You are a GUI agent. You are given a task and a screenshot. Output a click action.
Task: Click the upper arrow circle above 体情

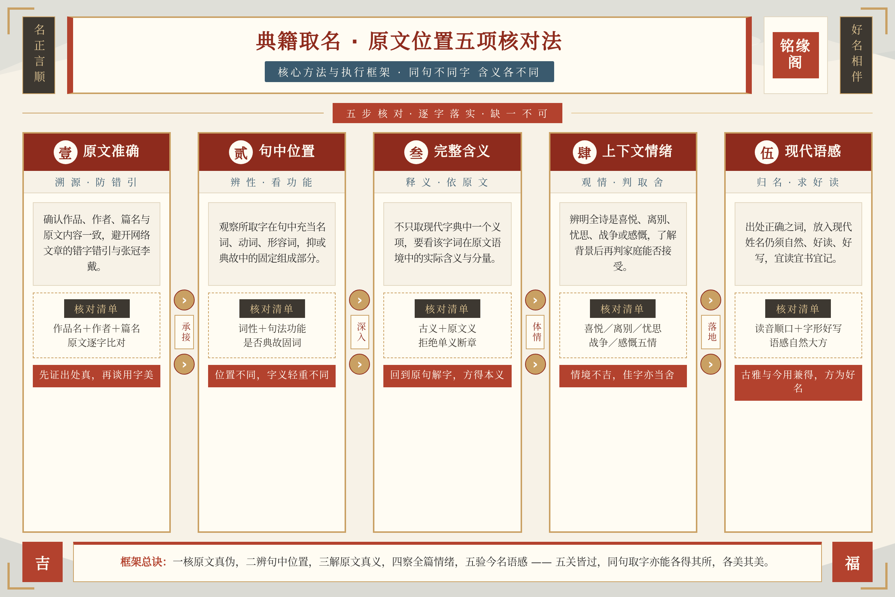click(x=536, y=300)
